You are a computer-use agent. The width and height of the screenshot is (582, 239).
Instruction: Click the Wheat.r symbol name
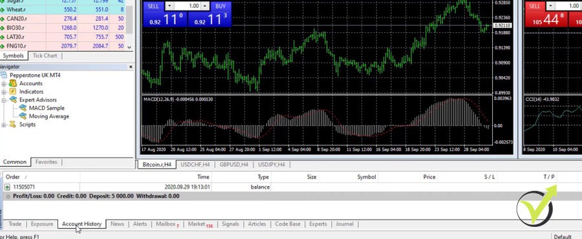[x=16, y=10]
